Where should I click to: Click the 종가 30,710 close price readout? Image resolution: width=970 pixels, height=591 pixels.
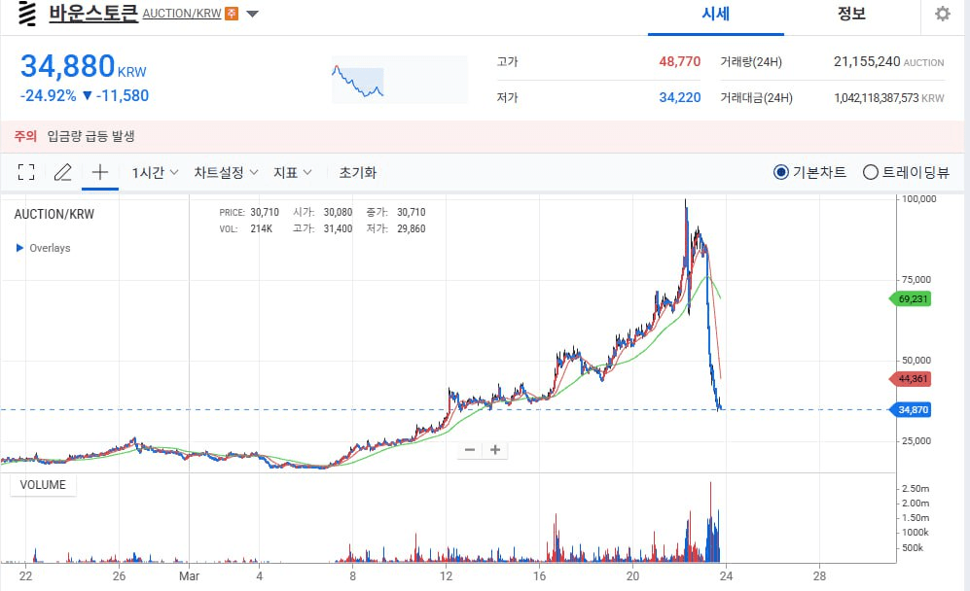coord(396,212)
